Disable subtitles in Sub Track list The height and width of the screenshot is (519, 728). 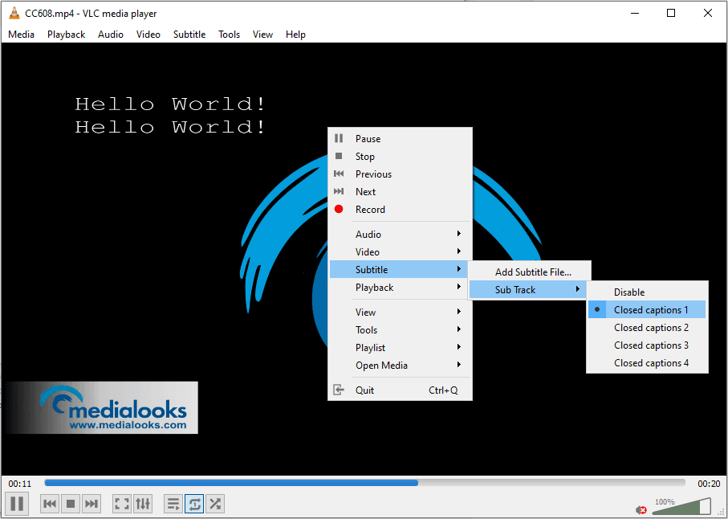[x=647, y=292]
